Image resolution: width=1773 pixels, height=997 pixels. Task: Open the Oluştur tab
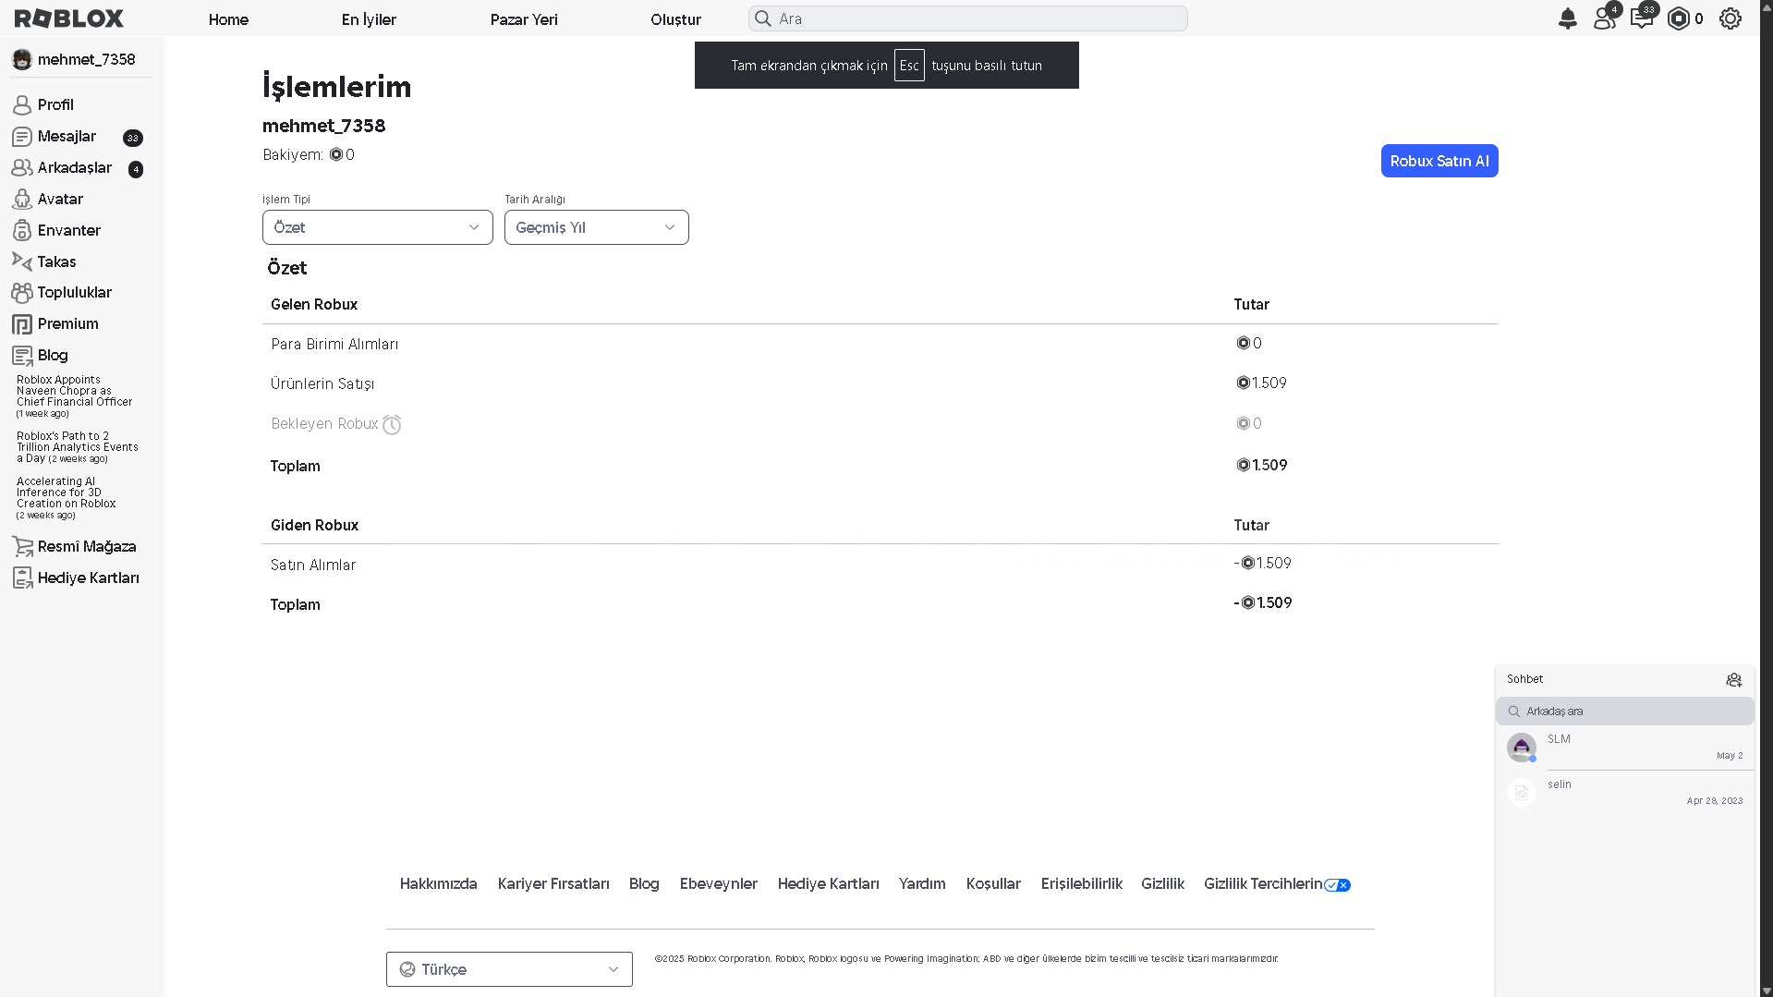pos(675,19)
